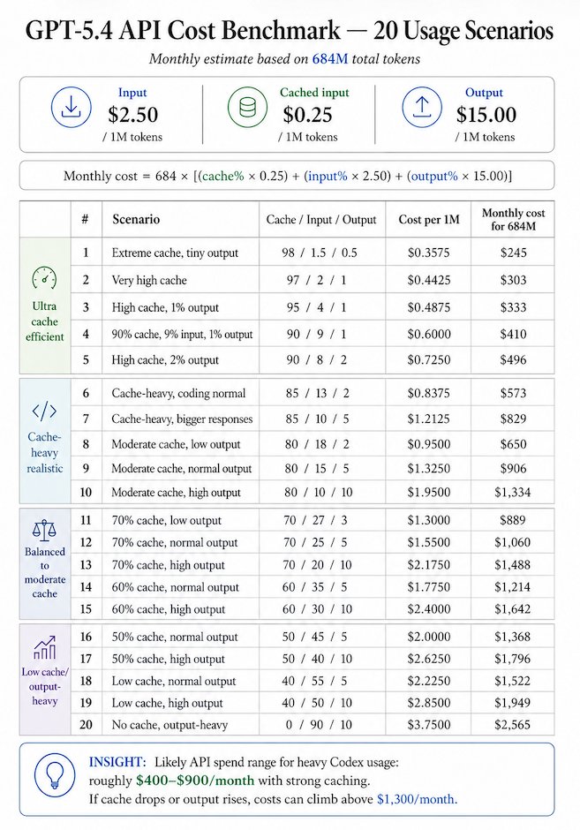Click the cost per 1M value '$2.8500'
The image size is (580, 830).
click(x=429, y=703)
